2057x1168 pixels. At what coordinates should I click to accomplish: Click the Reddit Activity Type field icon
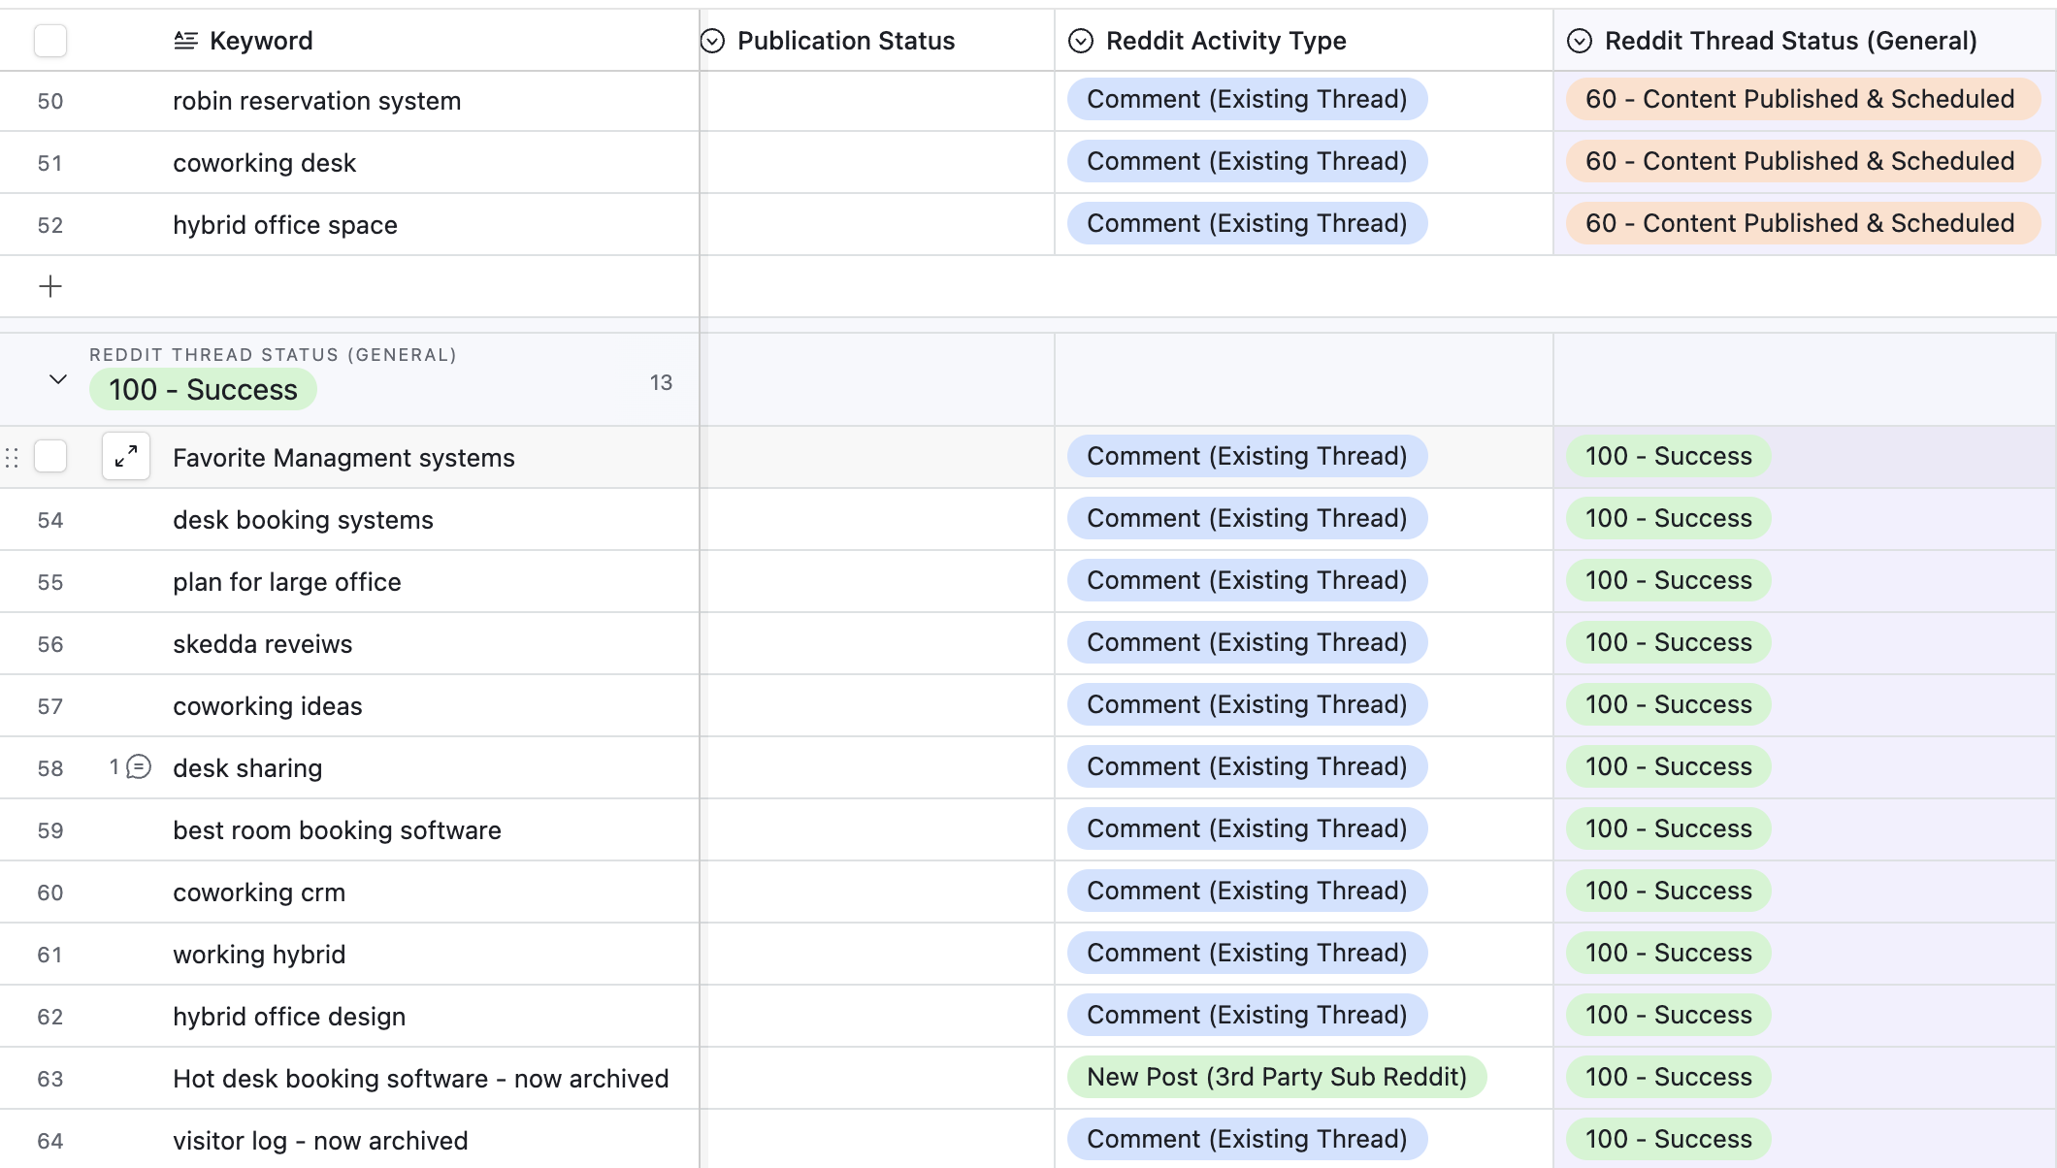click(x=1081, y=41)
